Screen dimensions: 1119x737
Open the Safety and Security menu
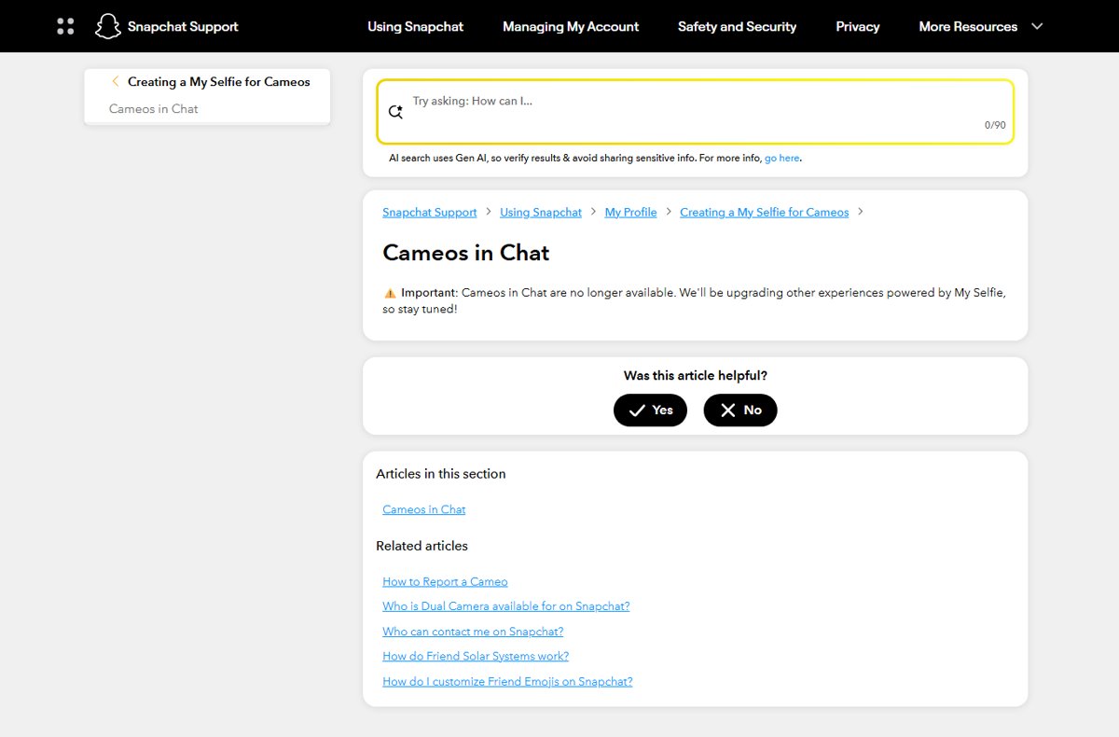737,26
